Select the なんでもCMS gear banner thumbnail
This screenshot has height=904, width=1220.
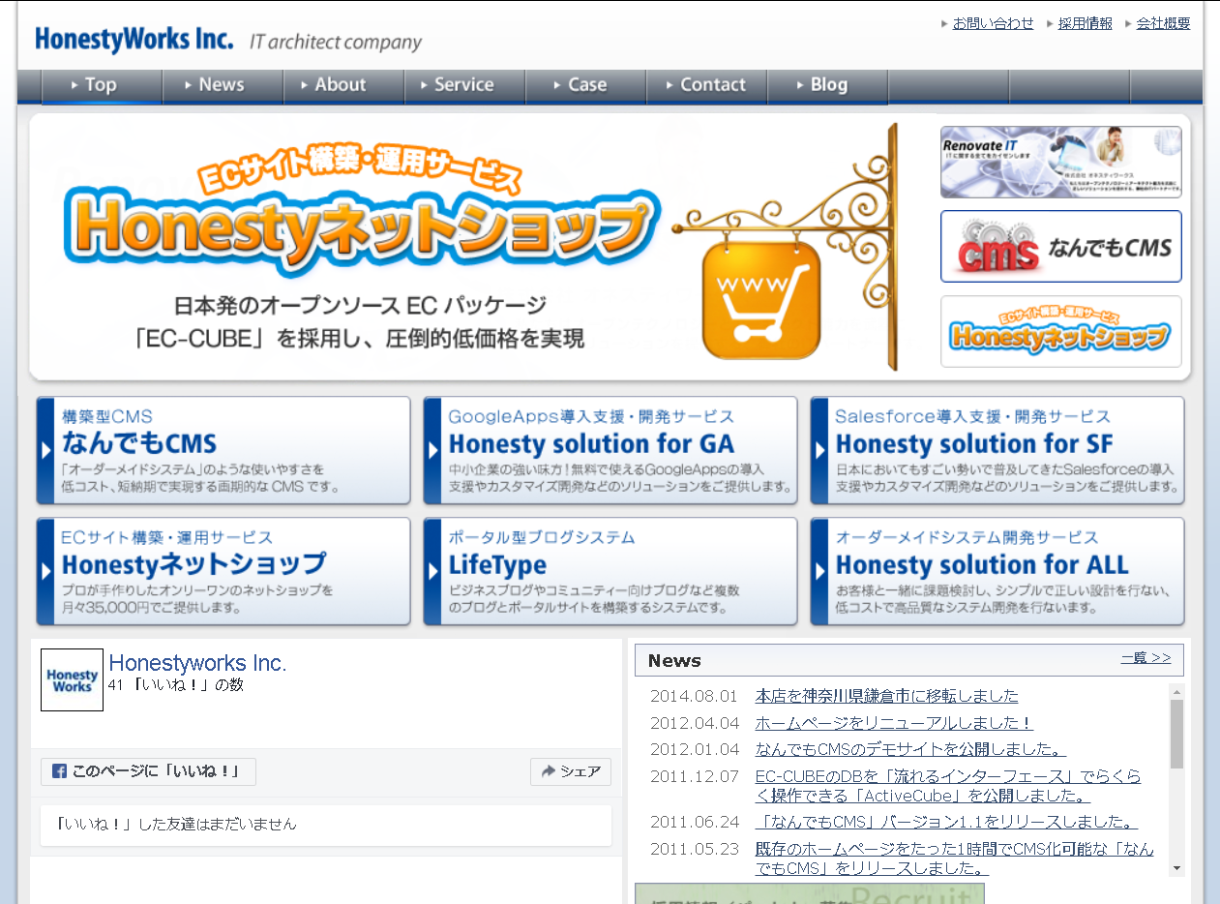(1061, 247)
